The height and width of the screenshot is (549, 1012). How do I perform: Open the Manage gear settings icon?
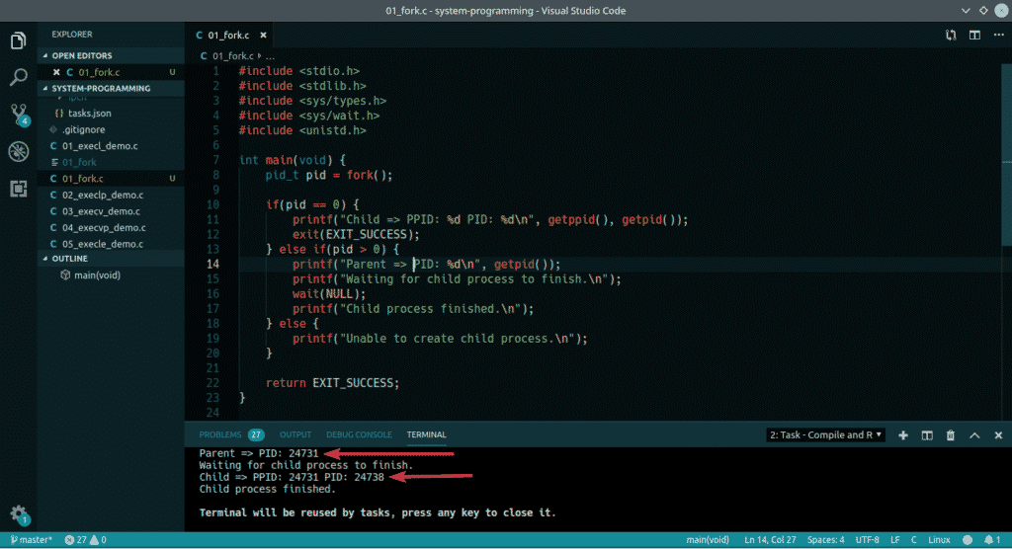(x=18, y=513)
